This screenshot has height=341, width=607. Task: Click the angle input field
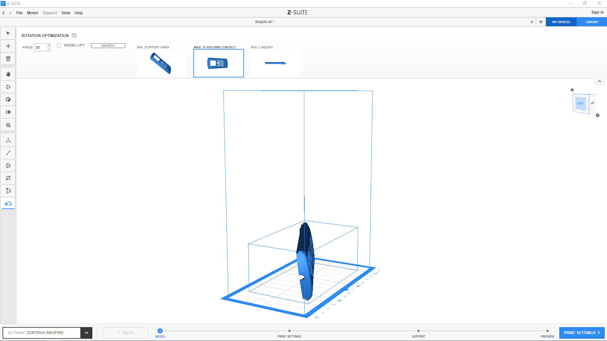40,47
